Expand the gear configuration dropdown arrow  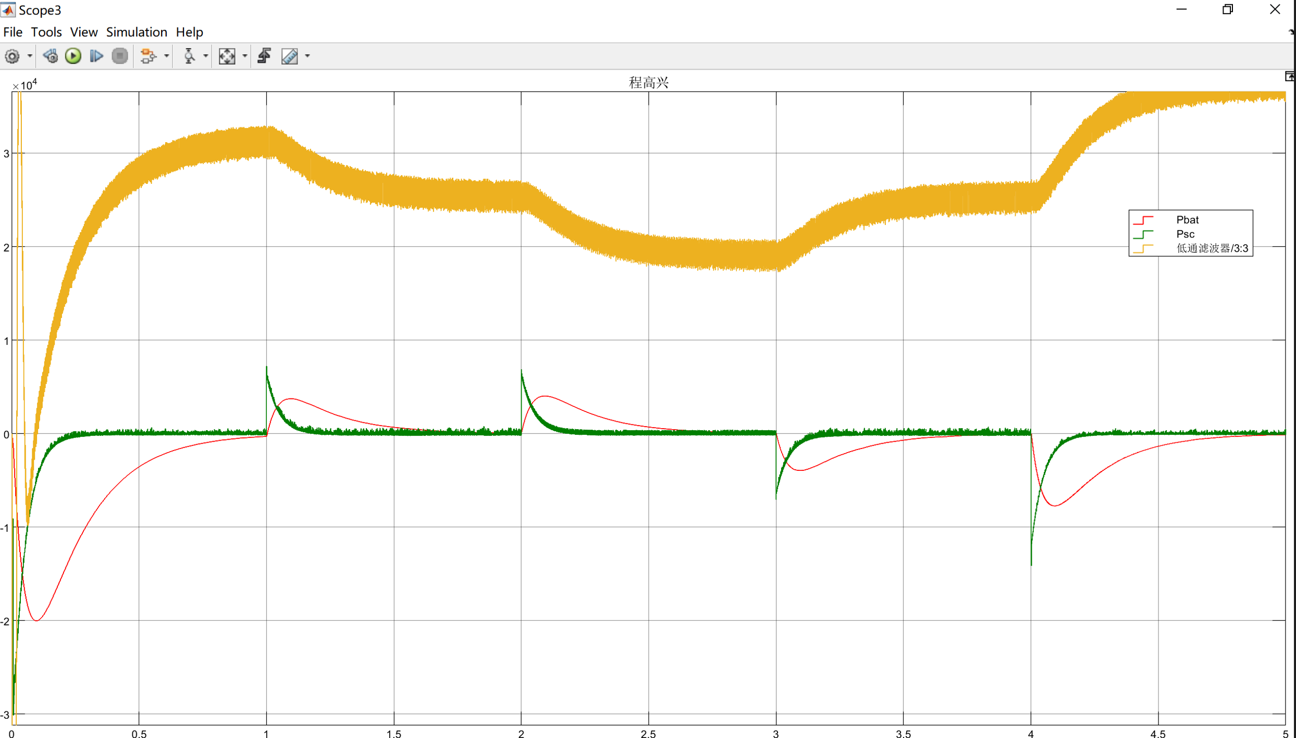30,56
